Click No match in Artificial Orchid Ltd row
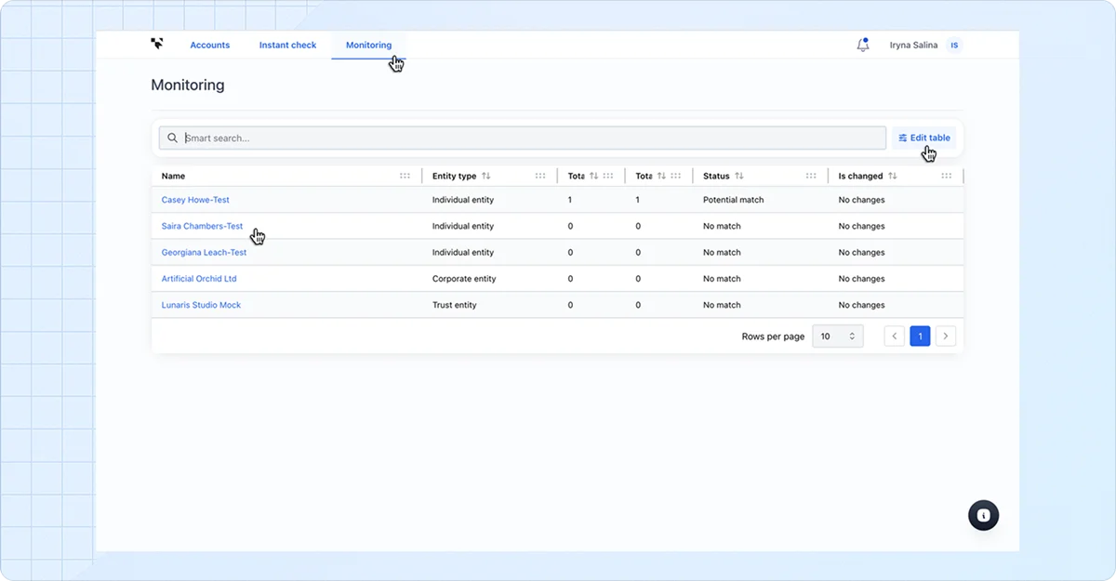Screen dimensions: 1116x581 (x=722, y=279)
